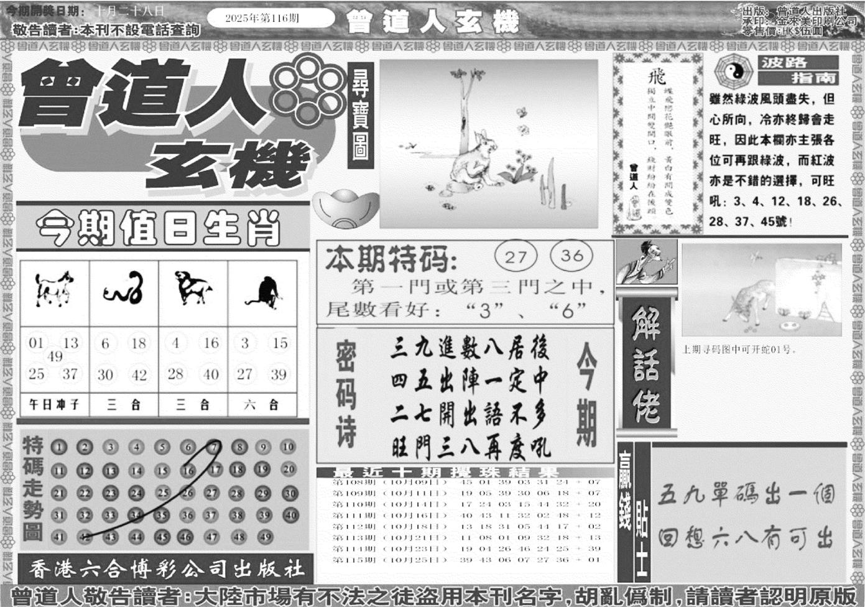This screenshot has height=607, width=865.
Task: Select ball number 49 in trend chart
Action: tap(266, 537)
